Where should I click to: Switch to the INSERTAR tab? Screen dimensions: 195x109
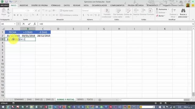(x=24, y=5)
